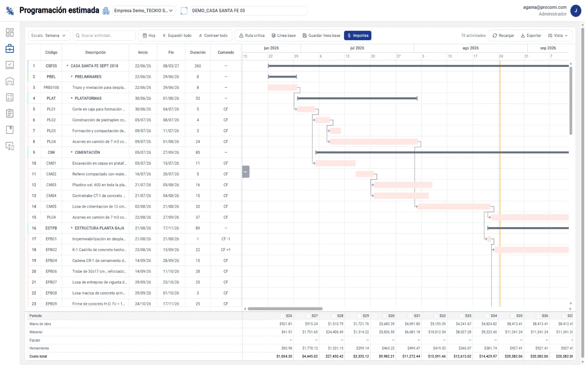Click the user avatar J
The height and width of the screenshot is (365, 585).
(x=576, y=11)
